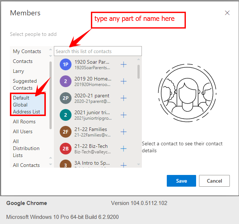Click up arrow beside My Contacts
The image size is (239, 224).
point(51,50)
